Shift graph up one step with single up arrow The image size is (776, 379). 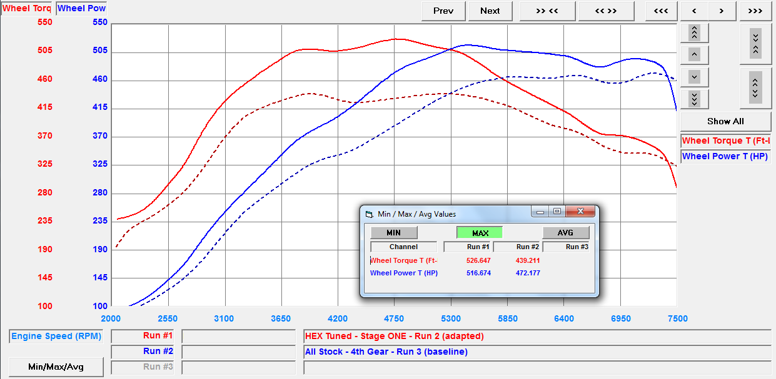click(x=695, y=54)
